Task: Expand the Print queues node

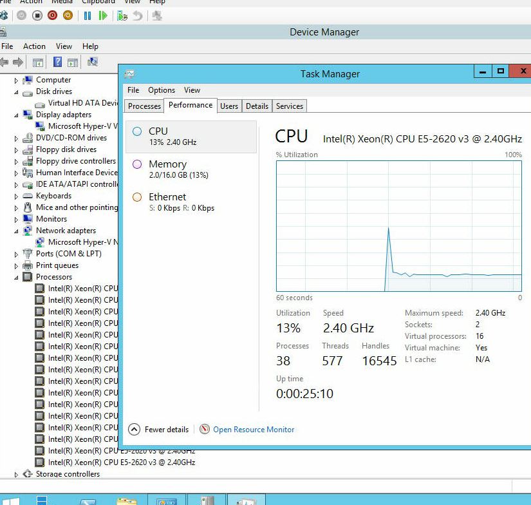Action: coord(16,266)
